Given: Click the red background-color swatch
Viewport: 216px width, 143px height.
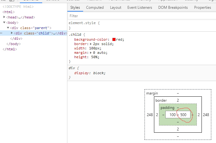Looking at the screenshot, I should pos(114,39).
